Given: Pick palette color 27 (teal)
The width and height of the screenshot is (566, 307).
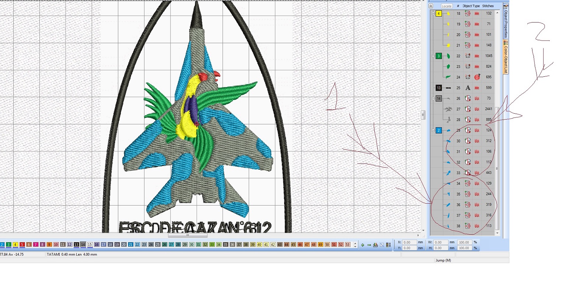Looking at the screenshot, I should 171,245.
